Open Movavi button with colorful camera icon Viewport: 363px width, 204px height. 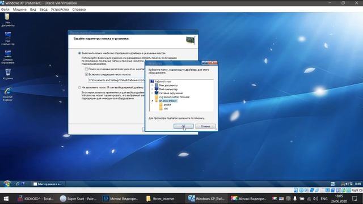tap(249, 199)
